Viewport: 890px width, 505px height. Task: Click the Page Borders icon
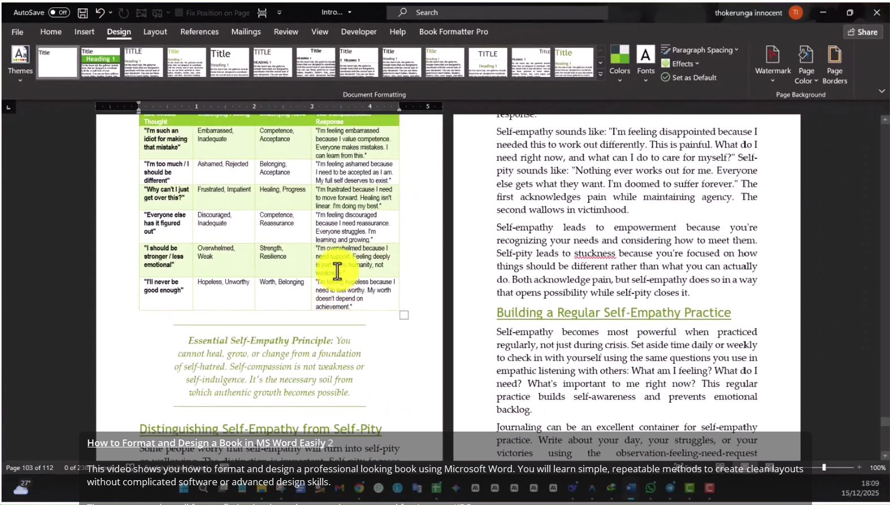pos(835,63)
